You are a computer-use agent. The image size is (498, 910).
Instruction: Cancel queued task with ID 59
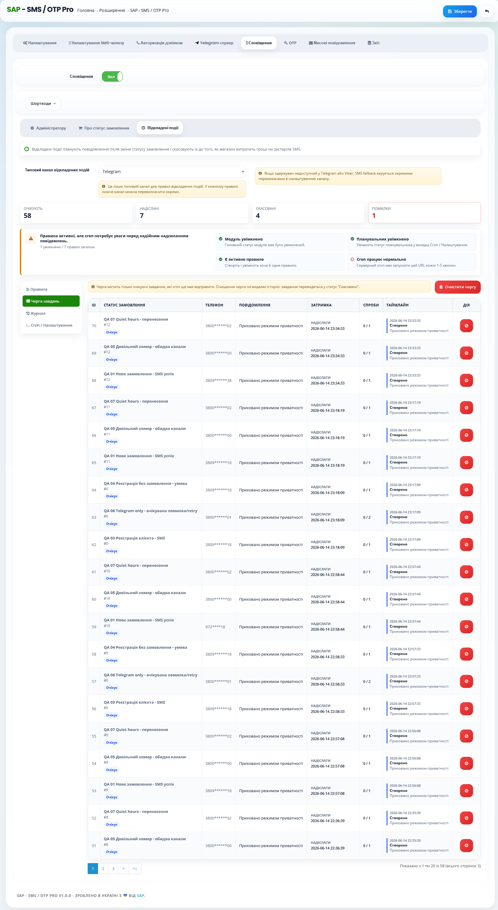(466, 627)
